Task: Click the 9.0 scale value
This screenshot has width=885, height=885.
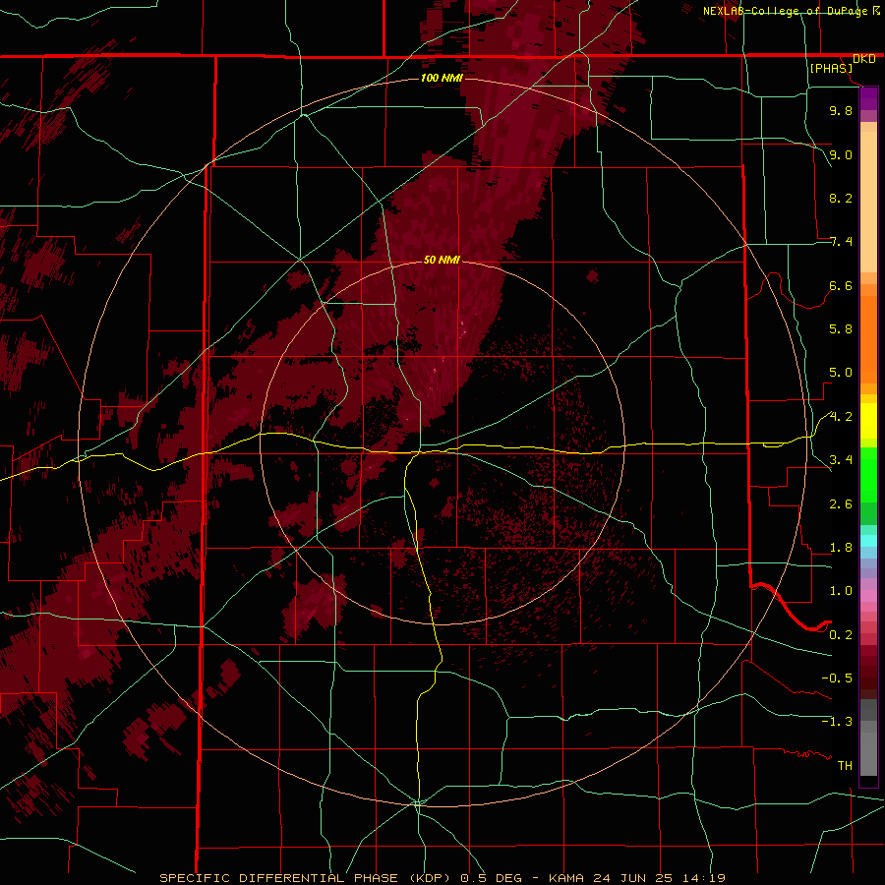Action: coord(841,154)
